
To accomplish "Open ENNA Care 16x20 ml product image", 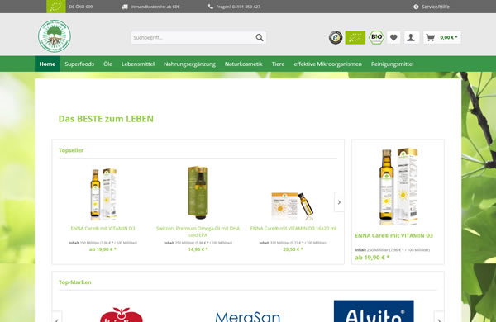I will pos(293,206).
